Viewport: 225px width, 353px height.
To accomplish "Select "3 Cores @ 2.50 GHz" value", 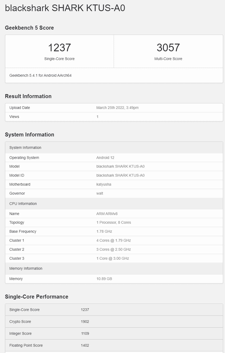I will tap(114, 249).
